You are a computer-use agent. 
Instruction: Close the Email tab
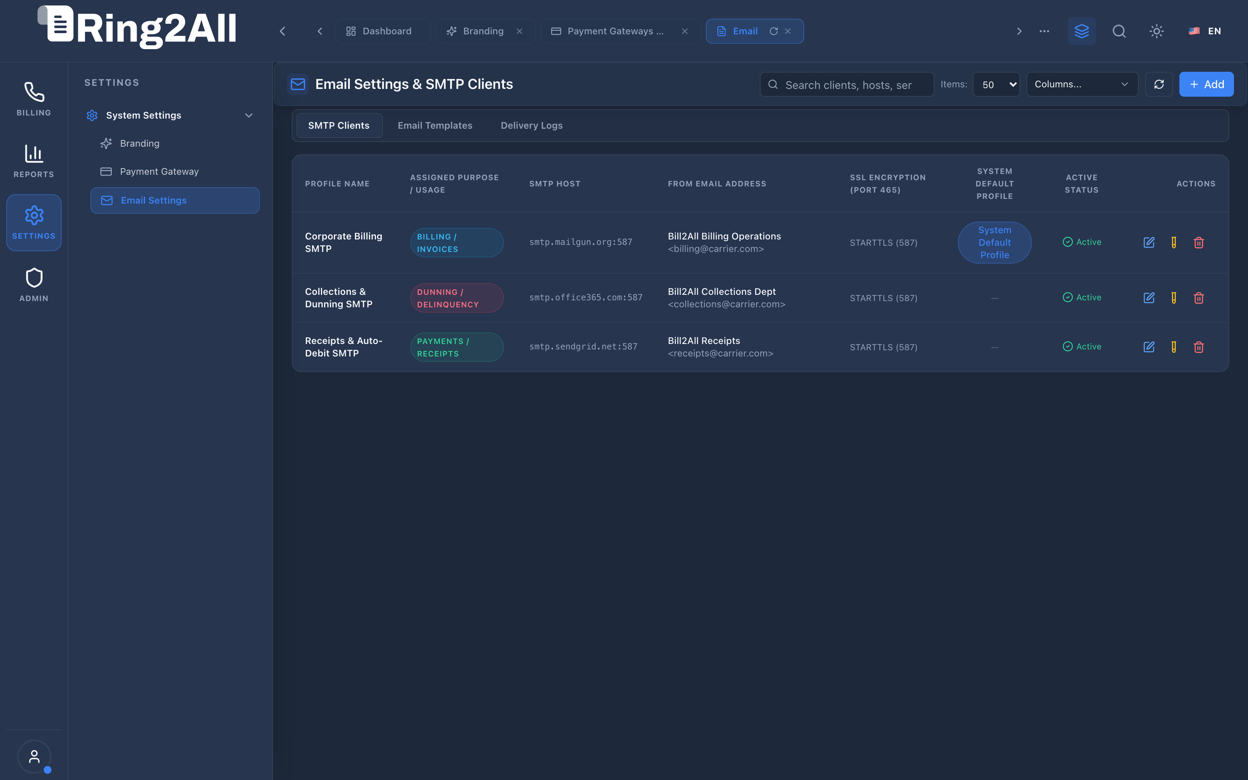point(788,31)
